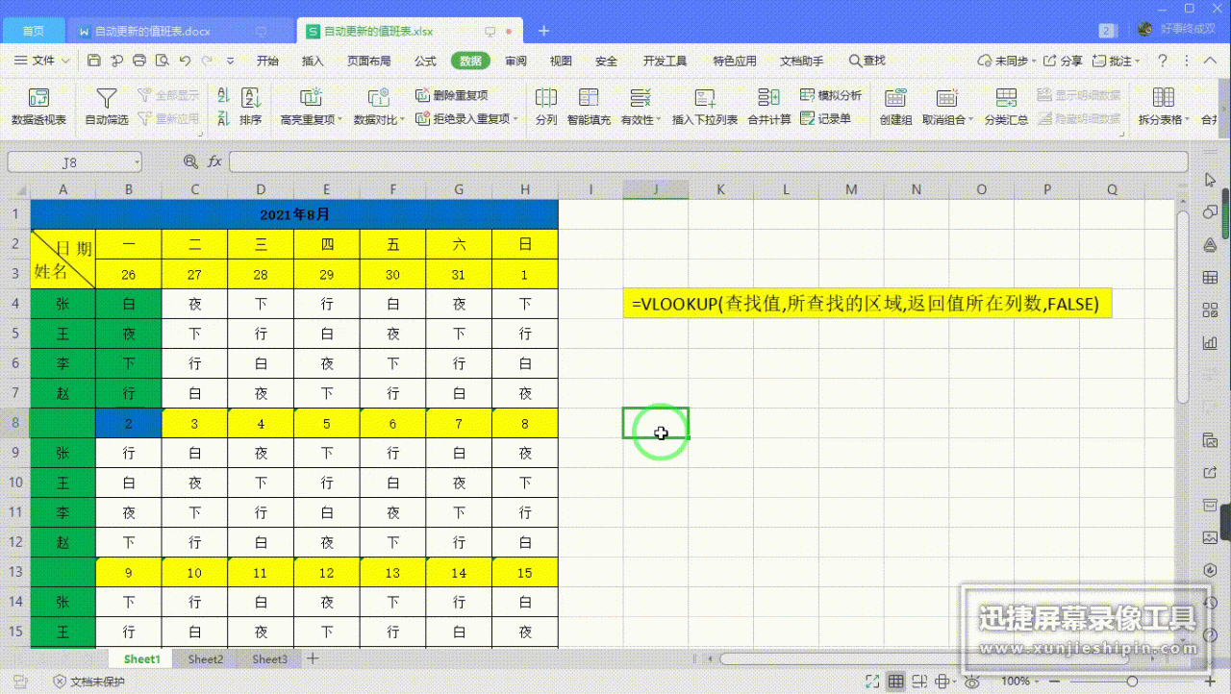The image size is (1231, 694).
Task: Click the print icon in quick toolbar
Action: pos(139,61)
